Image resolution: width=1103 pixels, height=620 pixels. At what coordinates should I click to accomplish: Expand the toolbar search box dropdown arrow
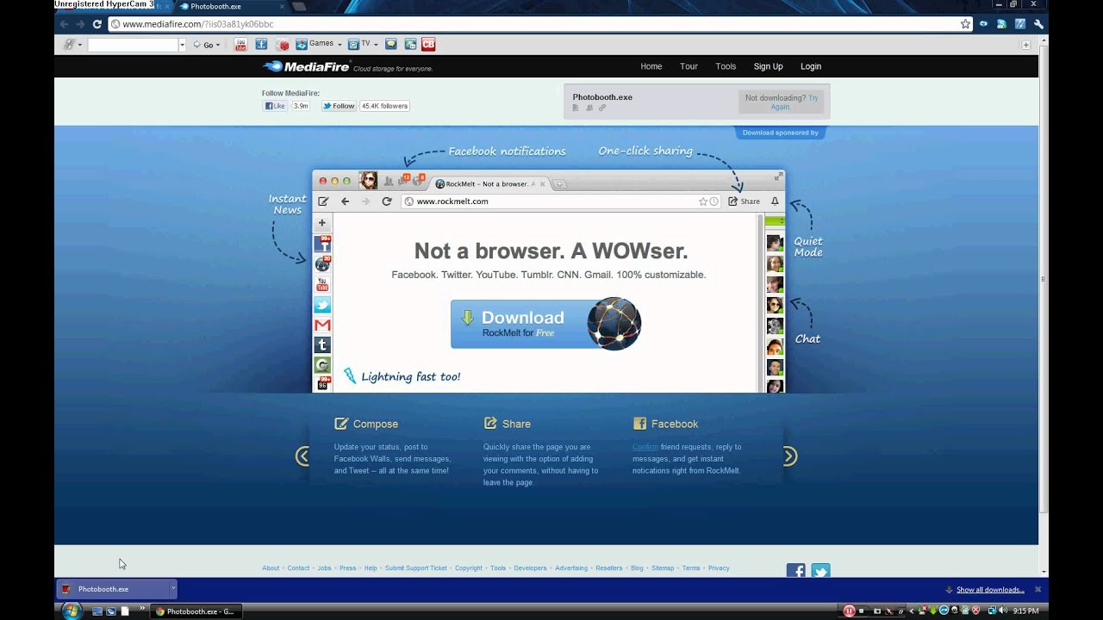pyautogui.click(x=182, y=45)
